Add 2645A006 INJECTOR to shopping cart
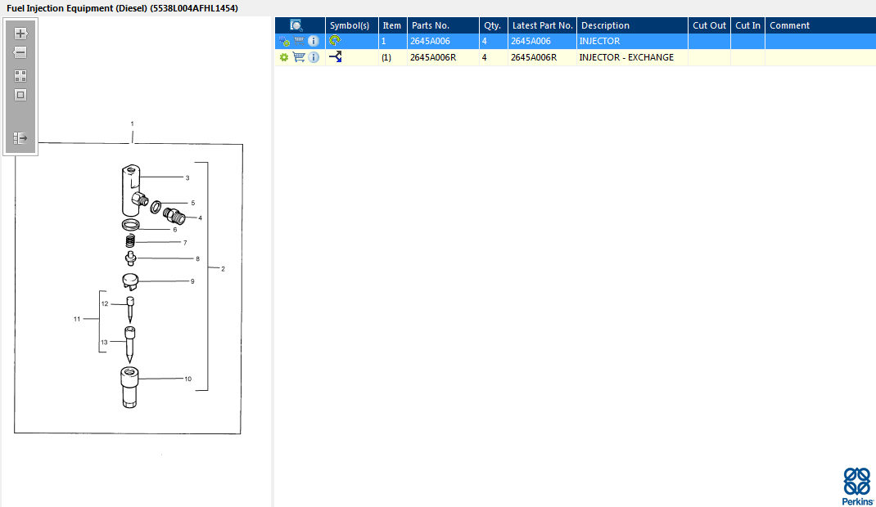This screenshot has height=507, width=876. tap(300, 41)
